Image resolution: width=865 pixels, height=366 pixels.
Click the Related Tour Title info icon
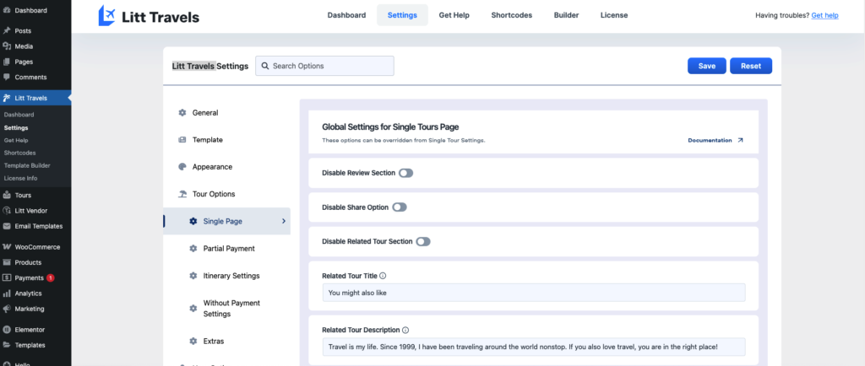pos(383,275)
